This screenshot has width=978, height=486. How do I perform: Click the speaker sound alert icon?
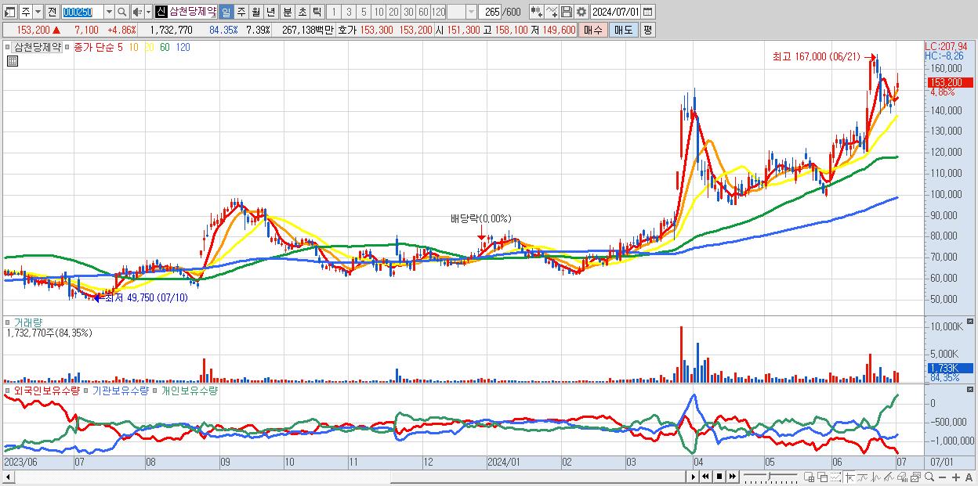pos(137,12)
